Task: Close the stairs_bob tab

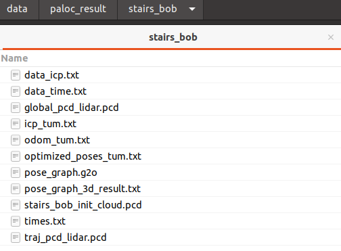Action: [x=331, y=37]
